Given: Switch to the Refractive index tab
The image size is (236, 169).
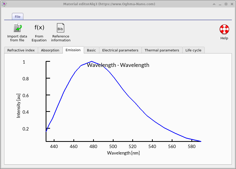Looking at the screenshot, I should click(21, 50).
